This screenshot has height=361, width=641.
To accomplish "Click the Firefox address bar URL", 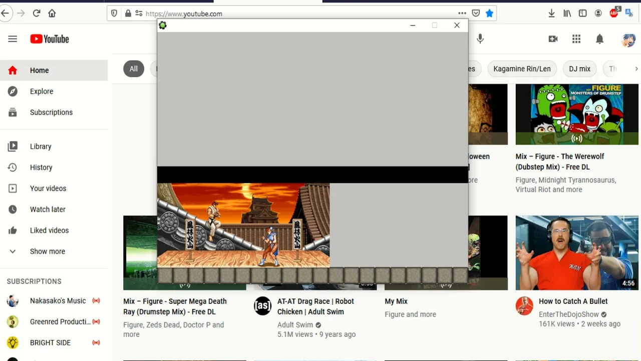I will pos(184,14).
